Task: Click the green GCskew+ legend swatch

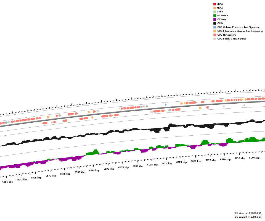Action: pos(214,15)
